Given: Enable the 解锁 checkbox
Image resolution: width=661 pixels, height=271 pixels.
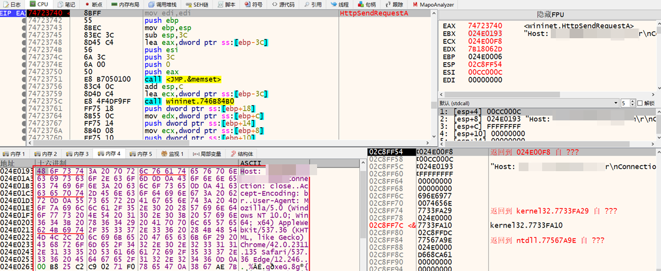Looking at the screenshot, I should click(639, 103).
